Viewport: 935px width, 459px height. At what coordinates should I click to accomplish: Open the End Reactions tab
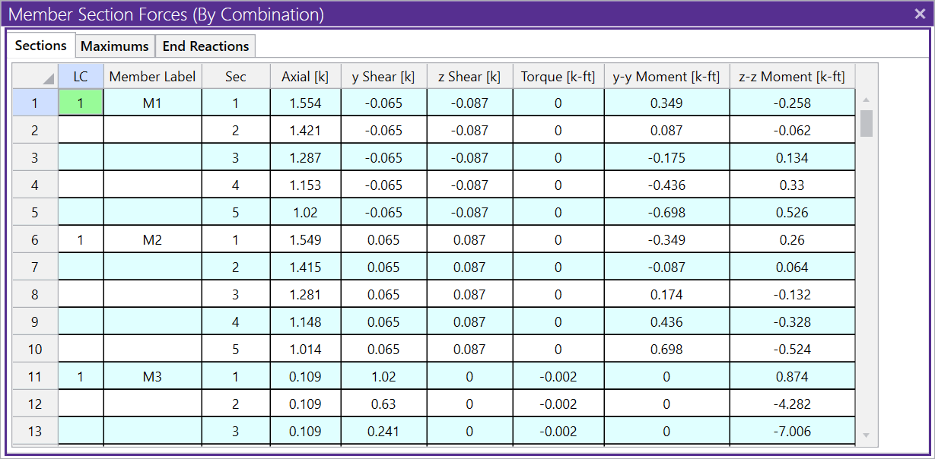pos(205,46)
